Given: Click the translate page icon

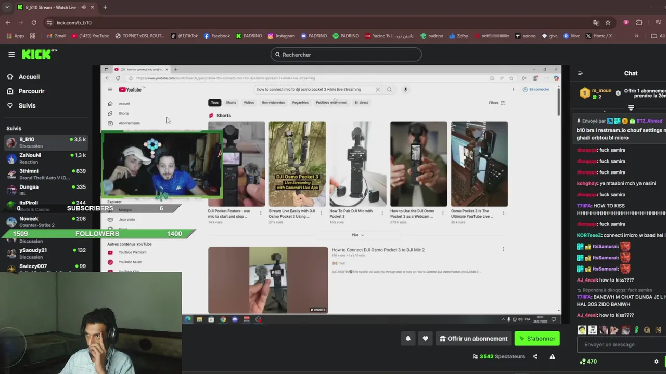Looking at the screenshot, I should 596,23.
